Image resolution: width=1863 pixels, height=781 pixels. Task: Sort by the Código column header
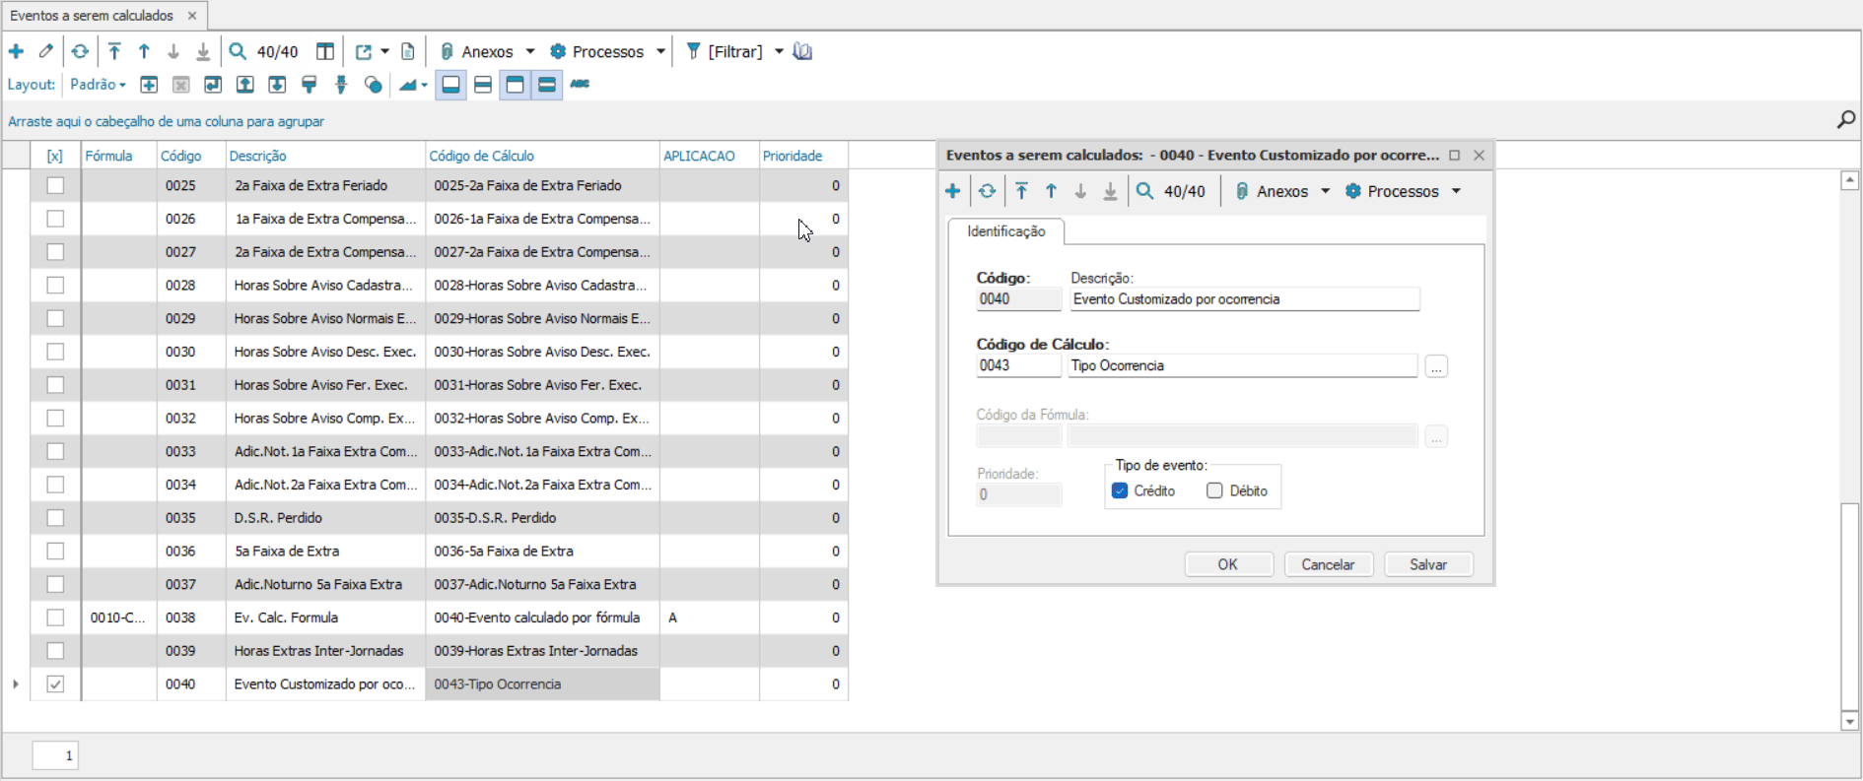point(191,156)
